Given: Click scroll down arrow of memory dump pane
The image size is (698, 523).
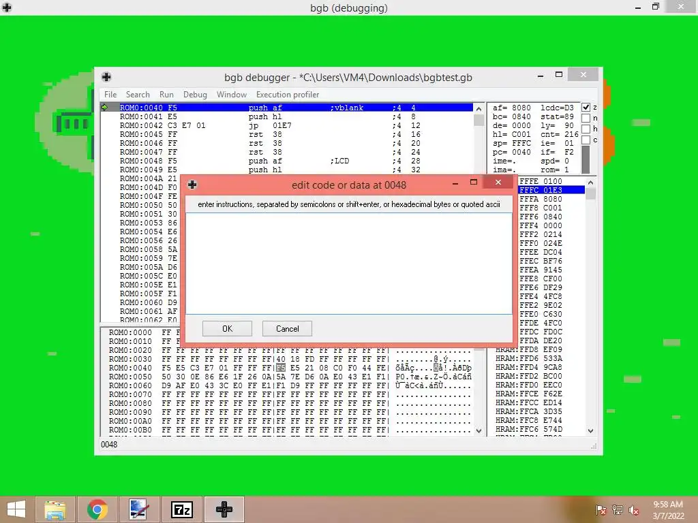Looking at the screenshot, I should pos(479,430).
